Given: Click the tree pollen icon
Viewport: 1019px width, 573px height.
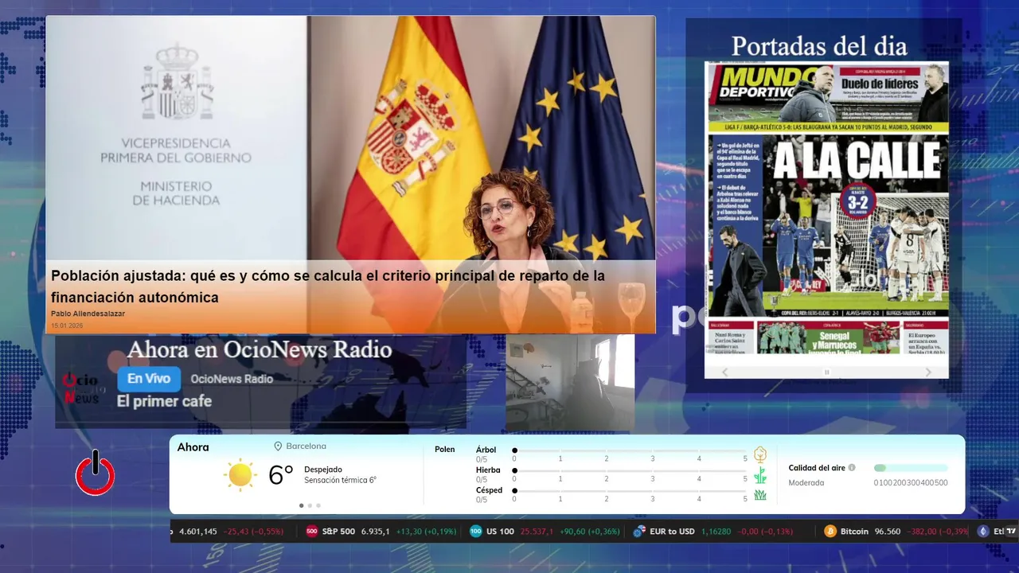Looking at the screenshot, I should [x=760, y=454].
